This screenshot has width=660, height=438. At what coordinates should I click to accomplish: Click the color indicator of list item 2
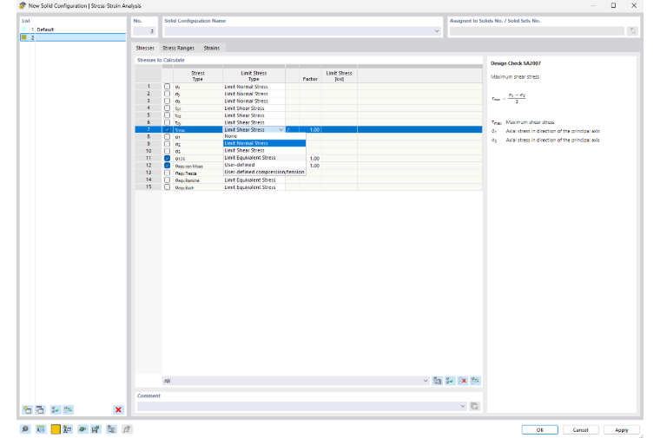[24, 37]
